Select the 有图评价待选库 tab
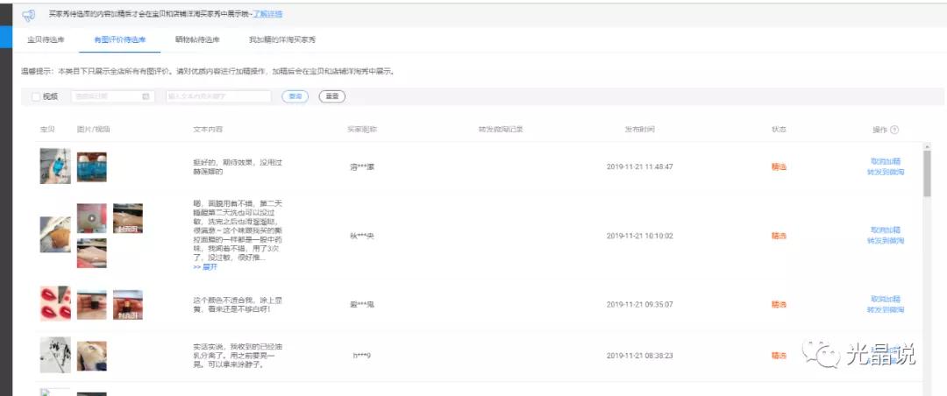The width and height of the screenshot is (947, 396). (119, 39)
